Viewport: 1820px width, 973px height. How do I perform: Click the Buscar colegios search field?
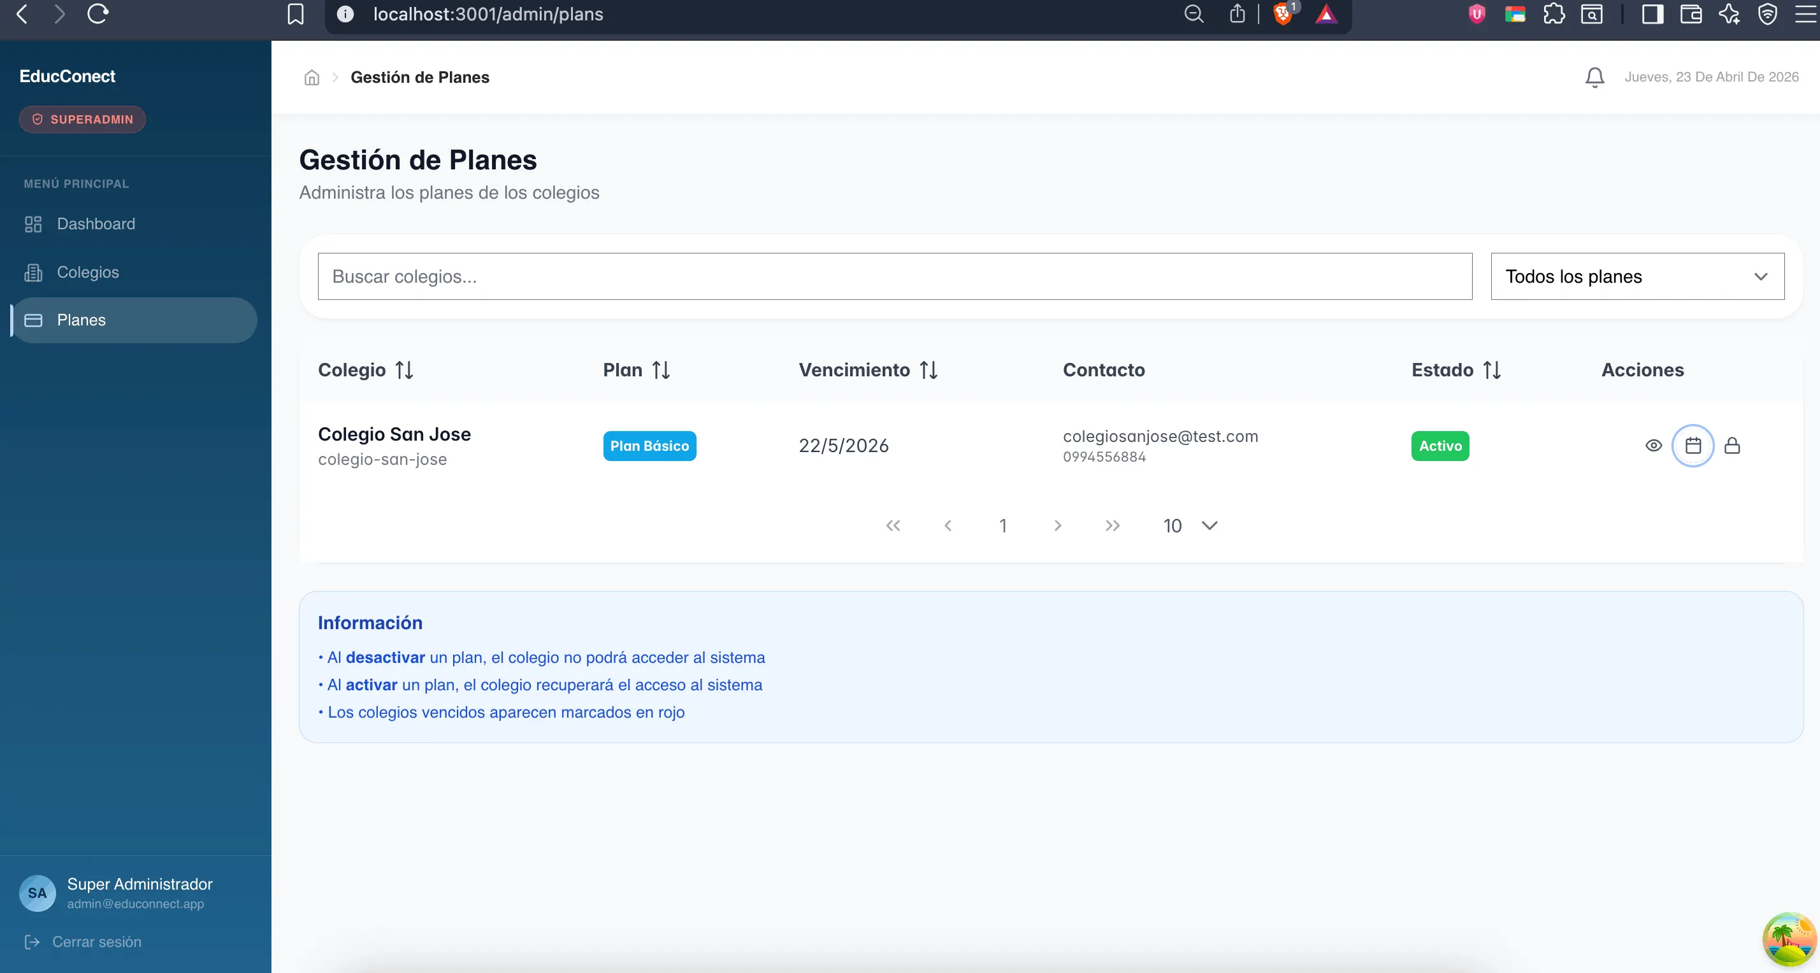895,277
